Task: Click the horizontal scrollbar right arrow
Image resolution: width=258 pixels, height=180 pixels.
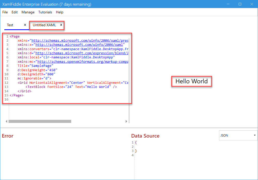Action: (126, 121)
